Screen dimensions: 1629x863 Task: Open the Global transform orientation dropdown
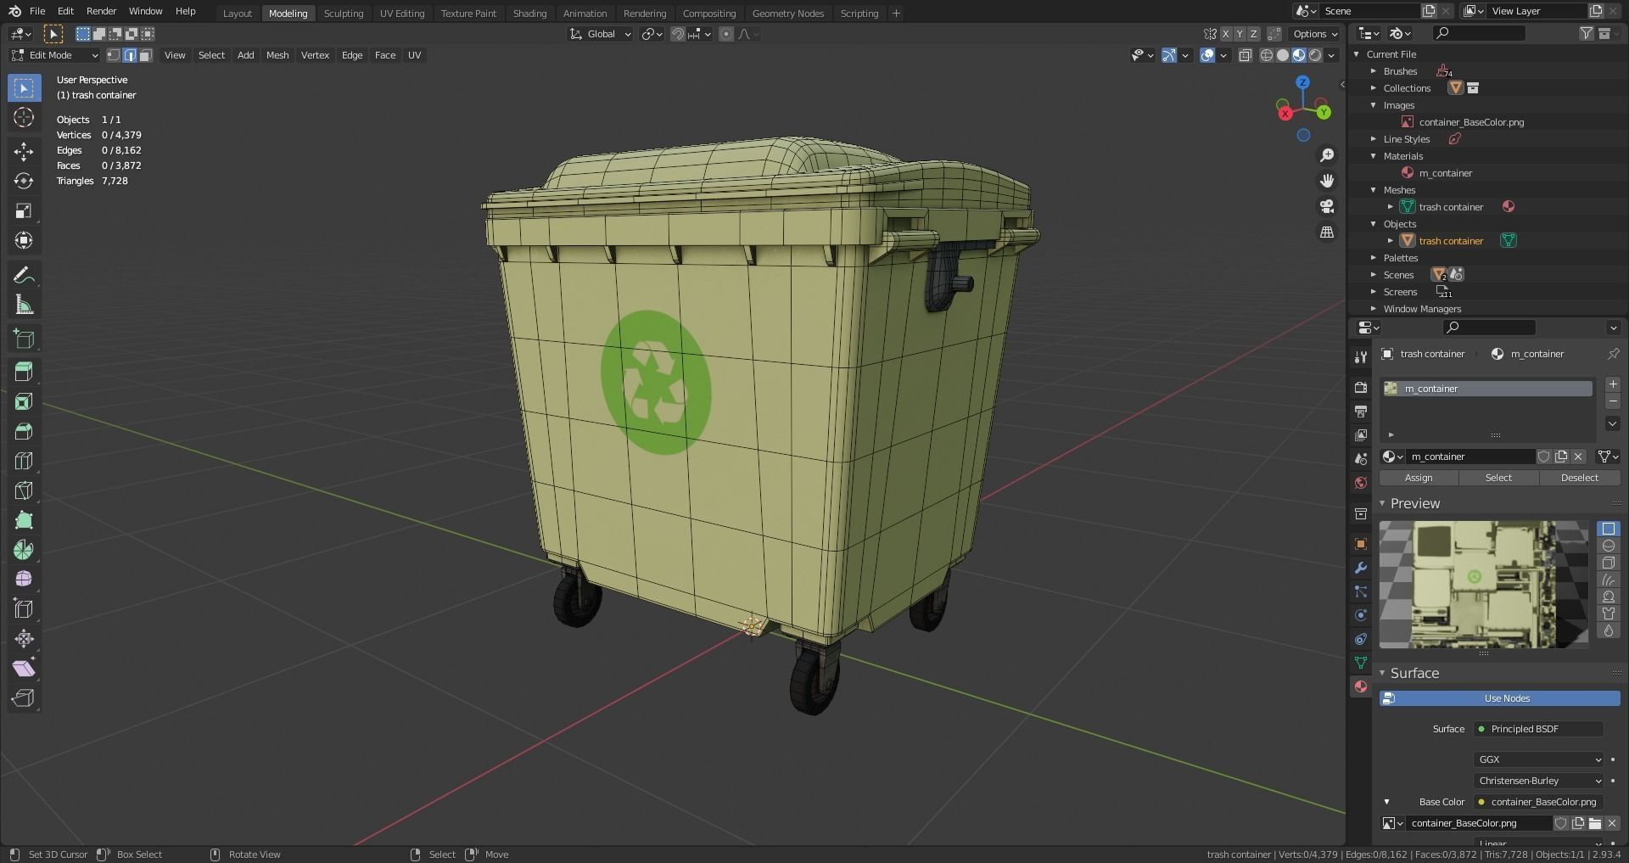coord(601,34)
